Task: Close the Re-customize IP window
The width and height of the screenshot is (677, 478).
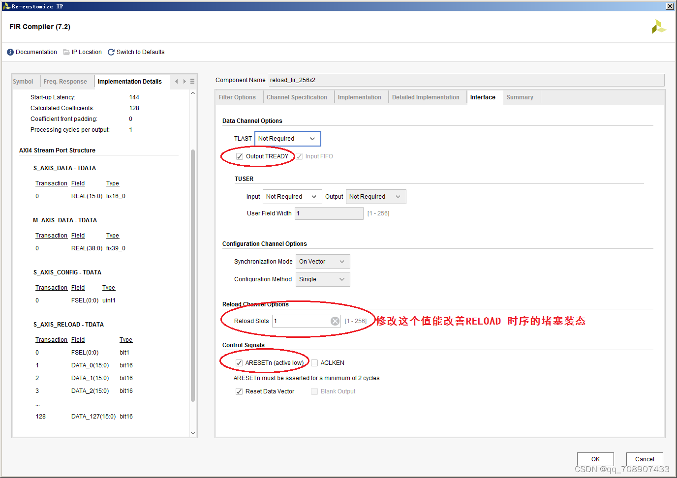Action: pyautogui.click(x=670, y=6)
